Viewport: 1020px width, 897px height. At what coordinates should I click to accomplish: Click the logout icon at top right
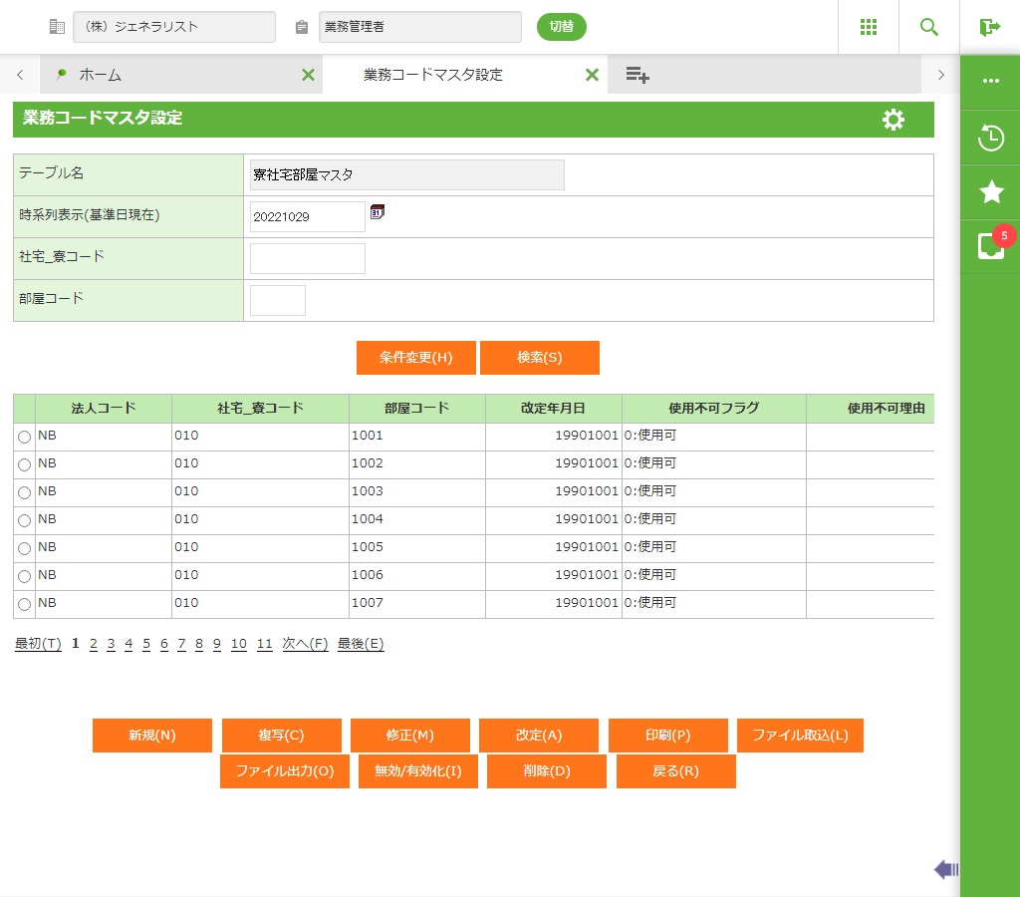point(989,27)
